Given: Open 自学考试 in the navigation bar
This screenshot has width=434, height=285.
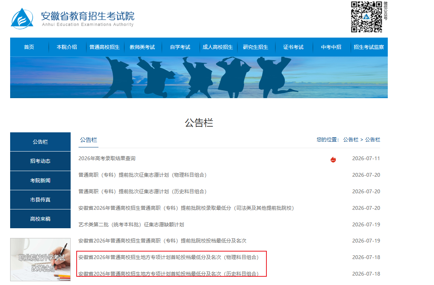Looking at the screenshot, I should [x=180, y=47].
